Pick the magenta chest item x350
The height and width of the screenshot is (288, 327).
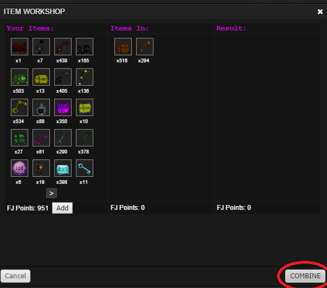coord(63,107)
